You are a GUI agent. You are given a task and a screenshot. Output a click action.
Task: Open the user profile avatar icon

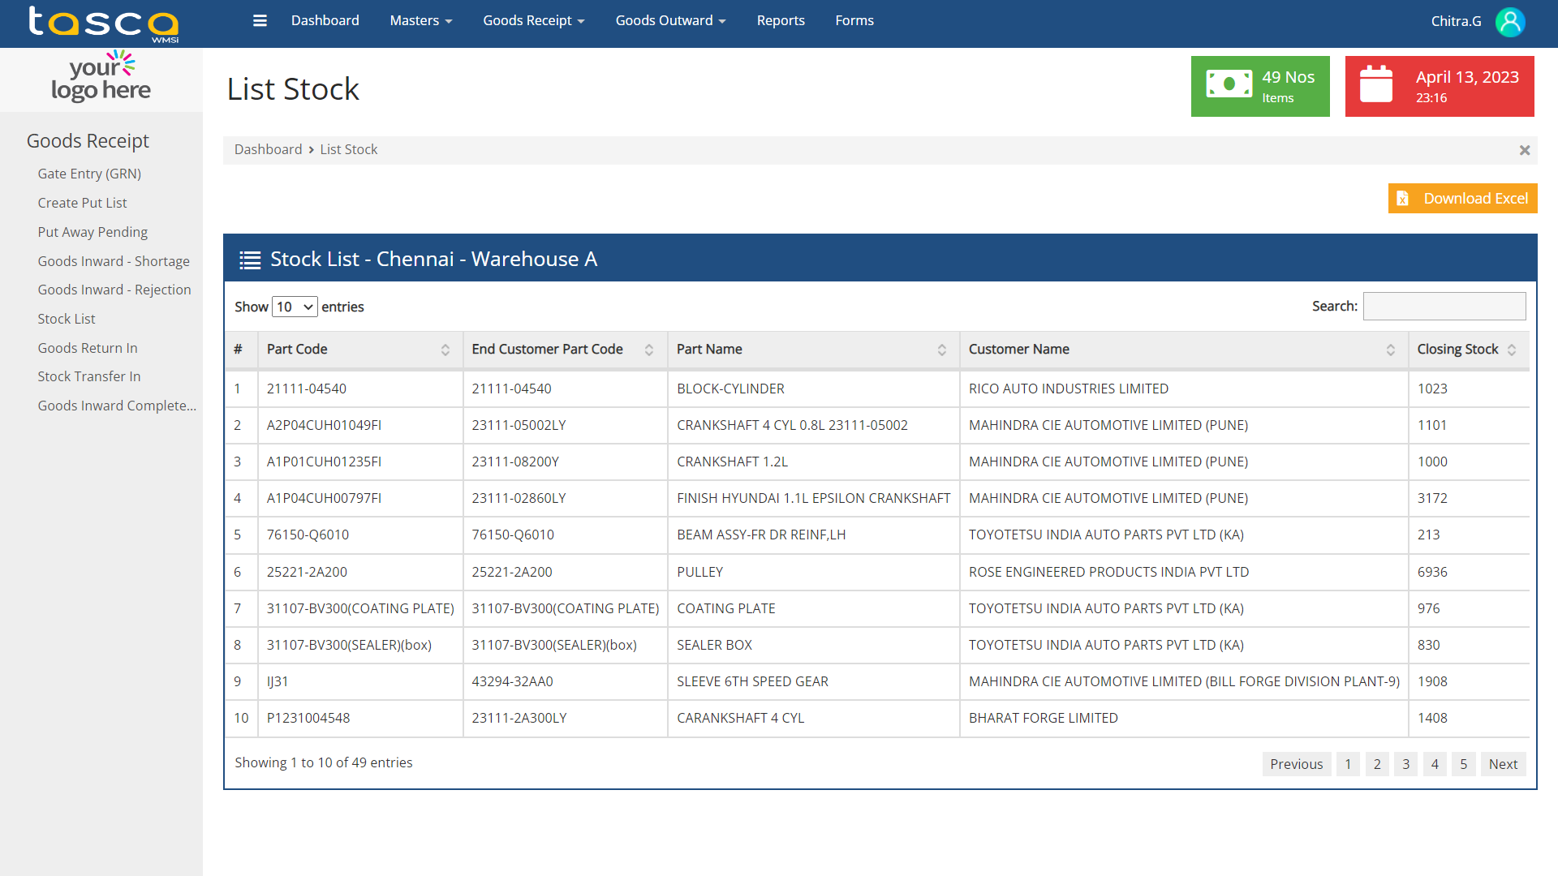tap(1510, 22)
